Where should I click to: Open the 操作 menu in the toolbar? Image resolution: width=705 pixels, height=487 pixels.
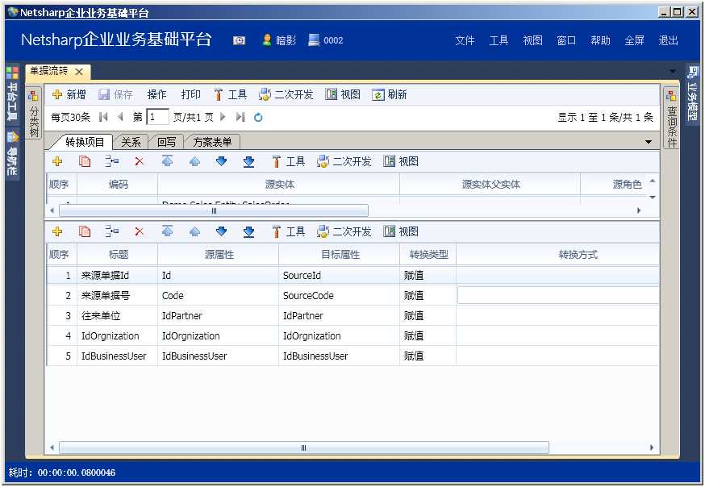coord(156,94)
